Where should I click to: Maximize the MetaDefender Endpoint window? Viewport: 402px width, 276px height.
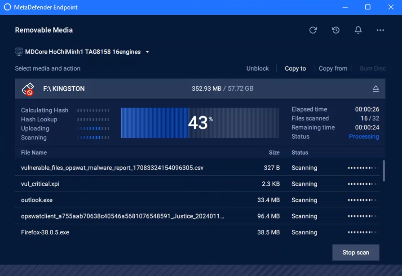tap(368, 7)
